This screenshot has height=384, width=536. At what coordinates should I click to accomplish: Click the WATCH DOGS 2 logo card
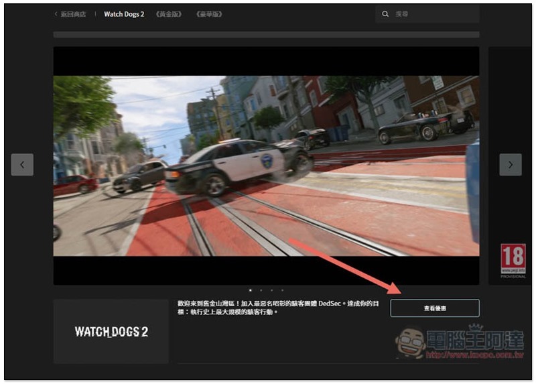click(x=111, y=331)
